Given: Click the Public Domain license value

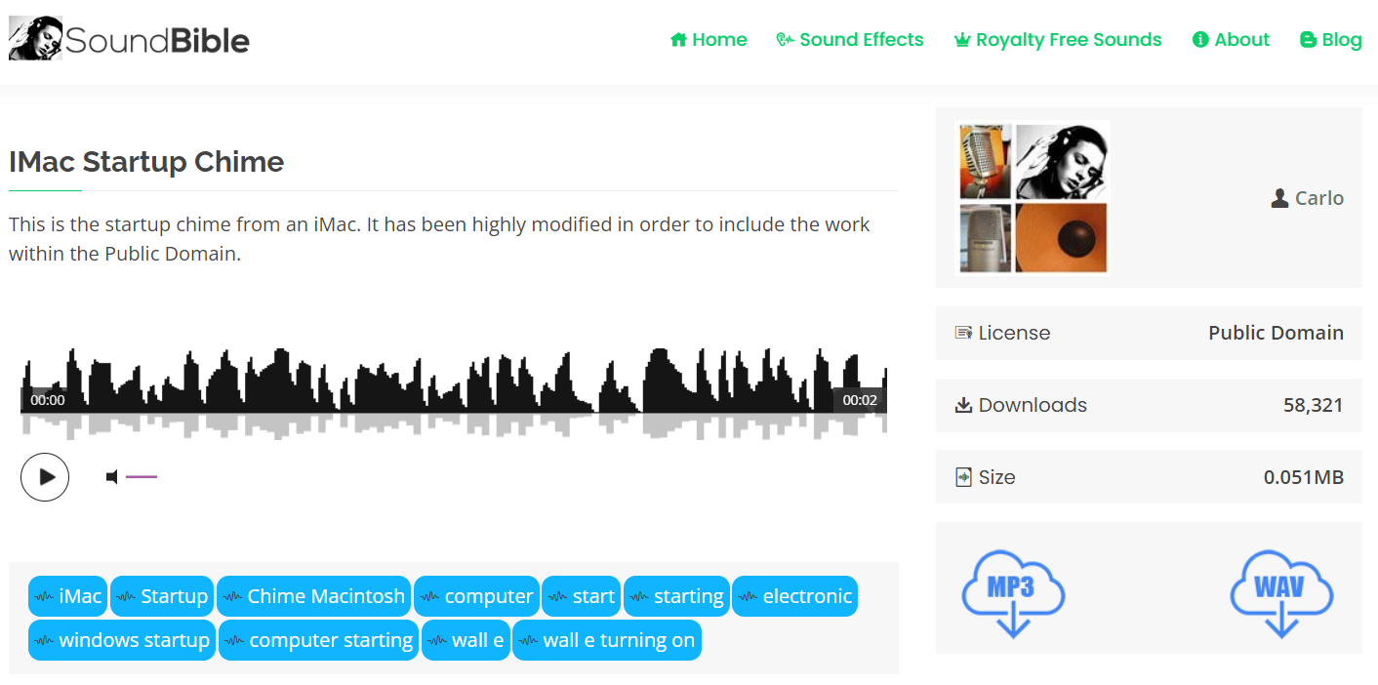Looking at the screenshot, I should pyautogui.click(x=1276, y=333).
